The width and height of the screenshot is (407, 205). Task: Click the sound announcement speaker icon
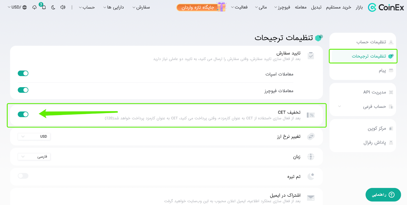click(x=63, y=7)
